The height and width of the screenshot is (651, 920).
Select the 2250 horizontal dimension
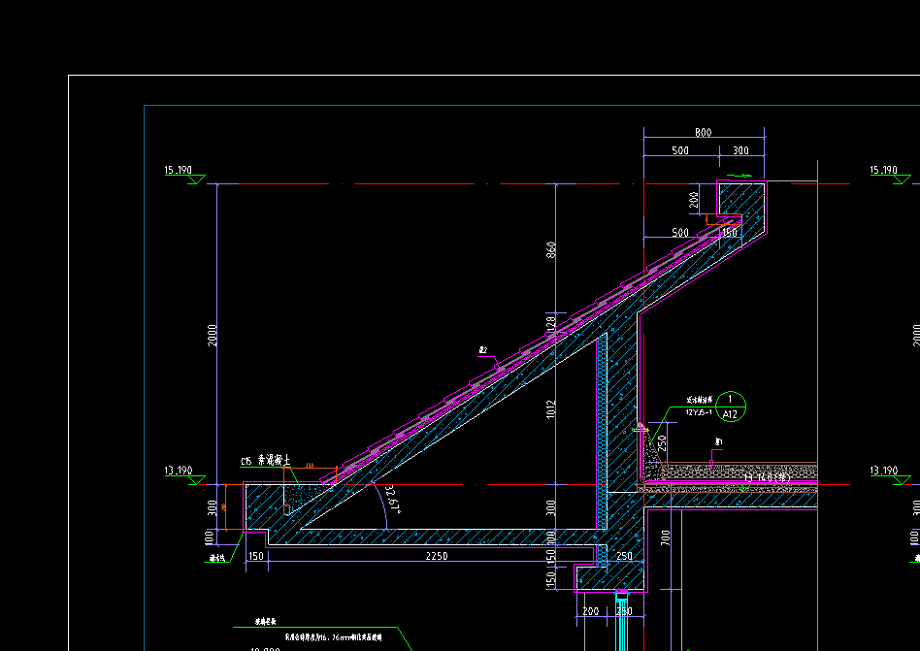[x=437, y=555]
